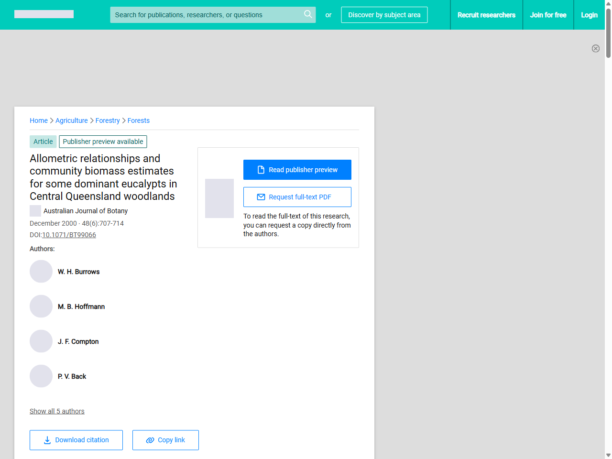Open author P. V. Back profile
The width and height of the screenshot is (612, 459).
point(72,376)
